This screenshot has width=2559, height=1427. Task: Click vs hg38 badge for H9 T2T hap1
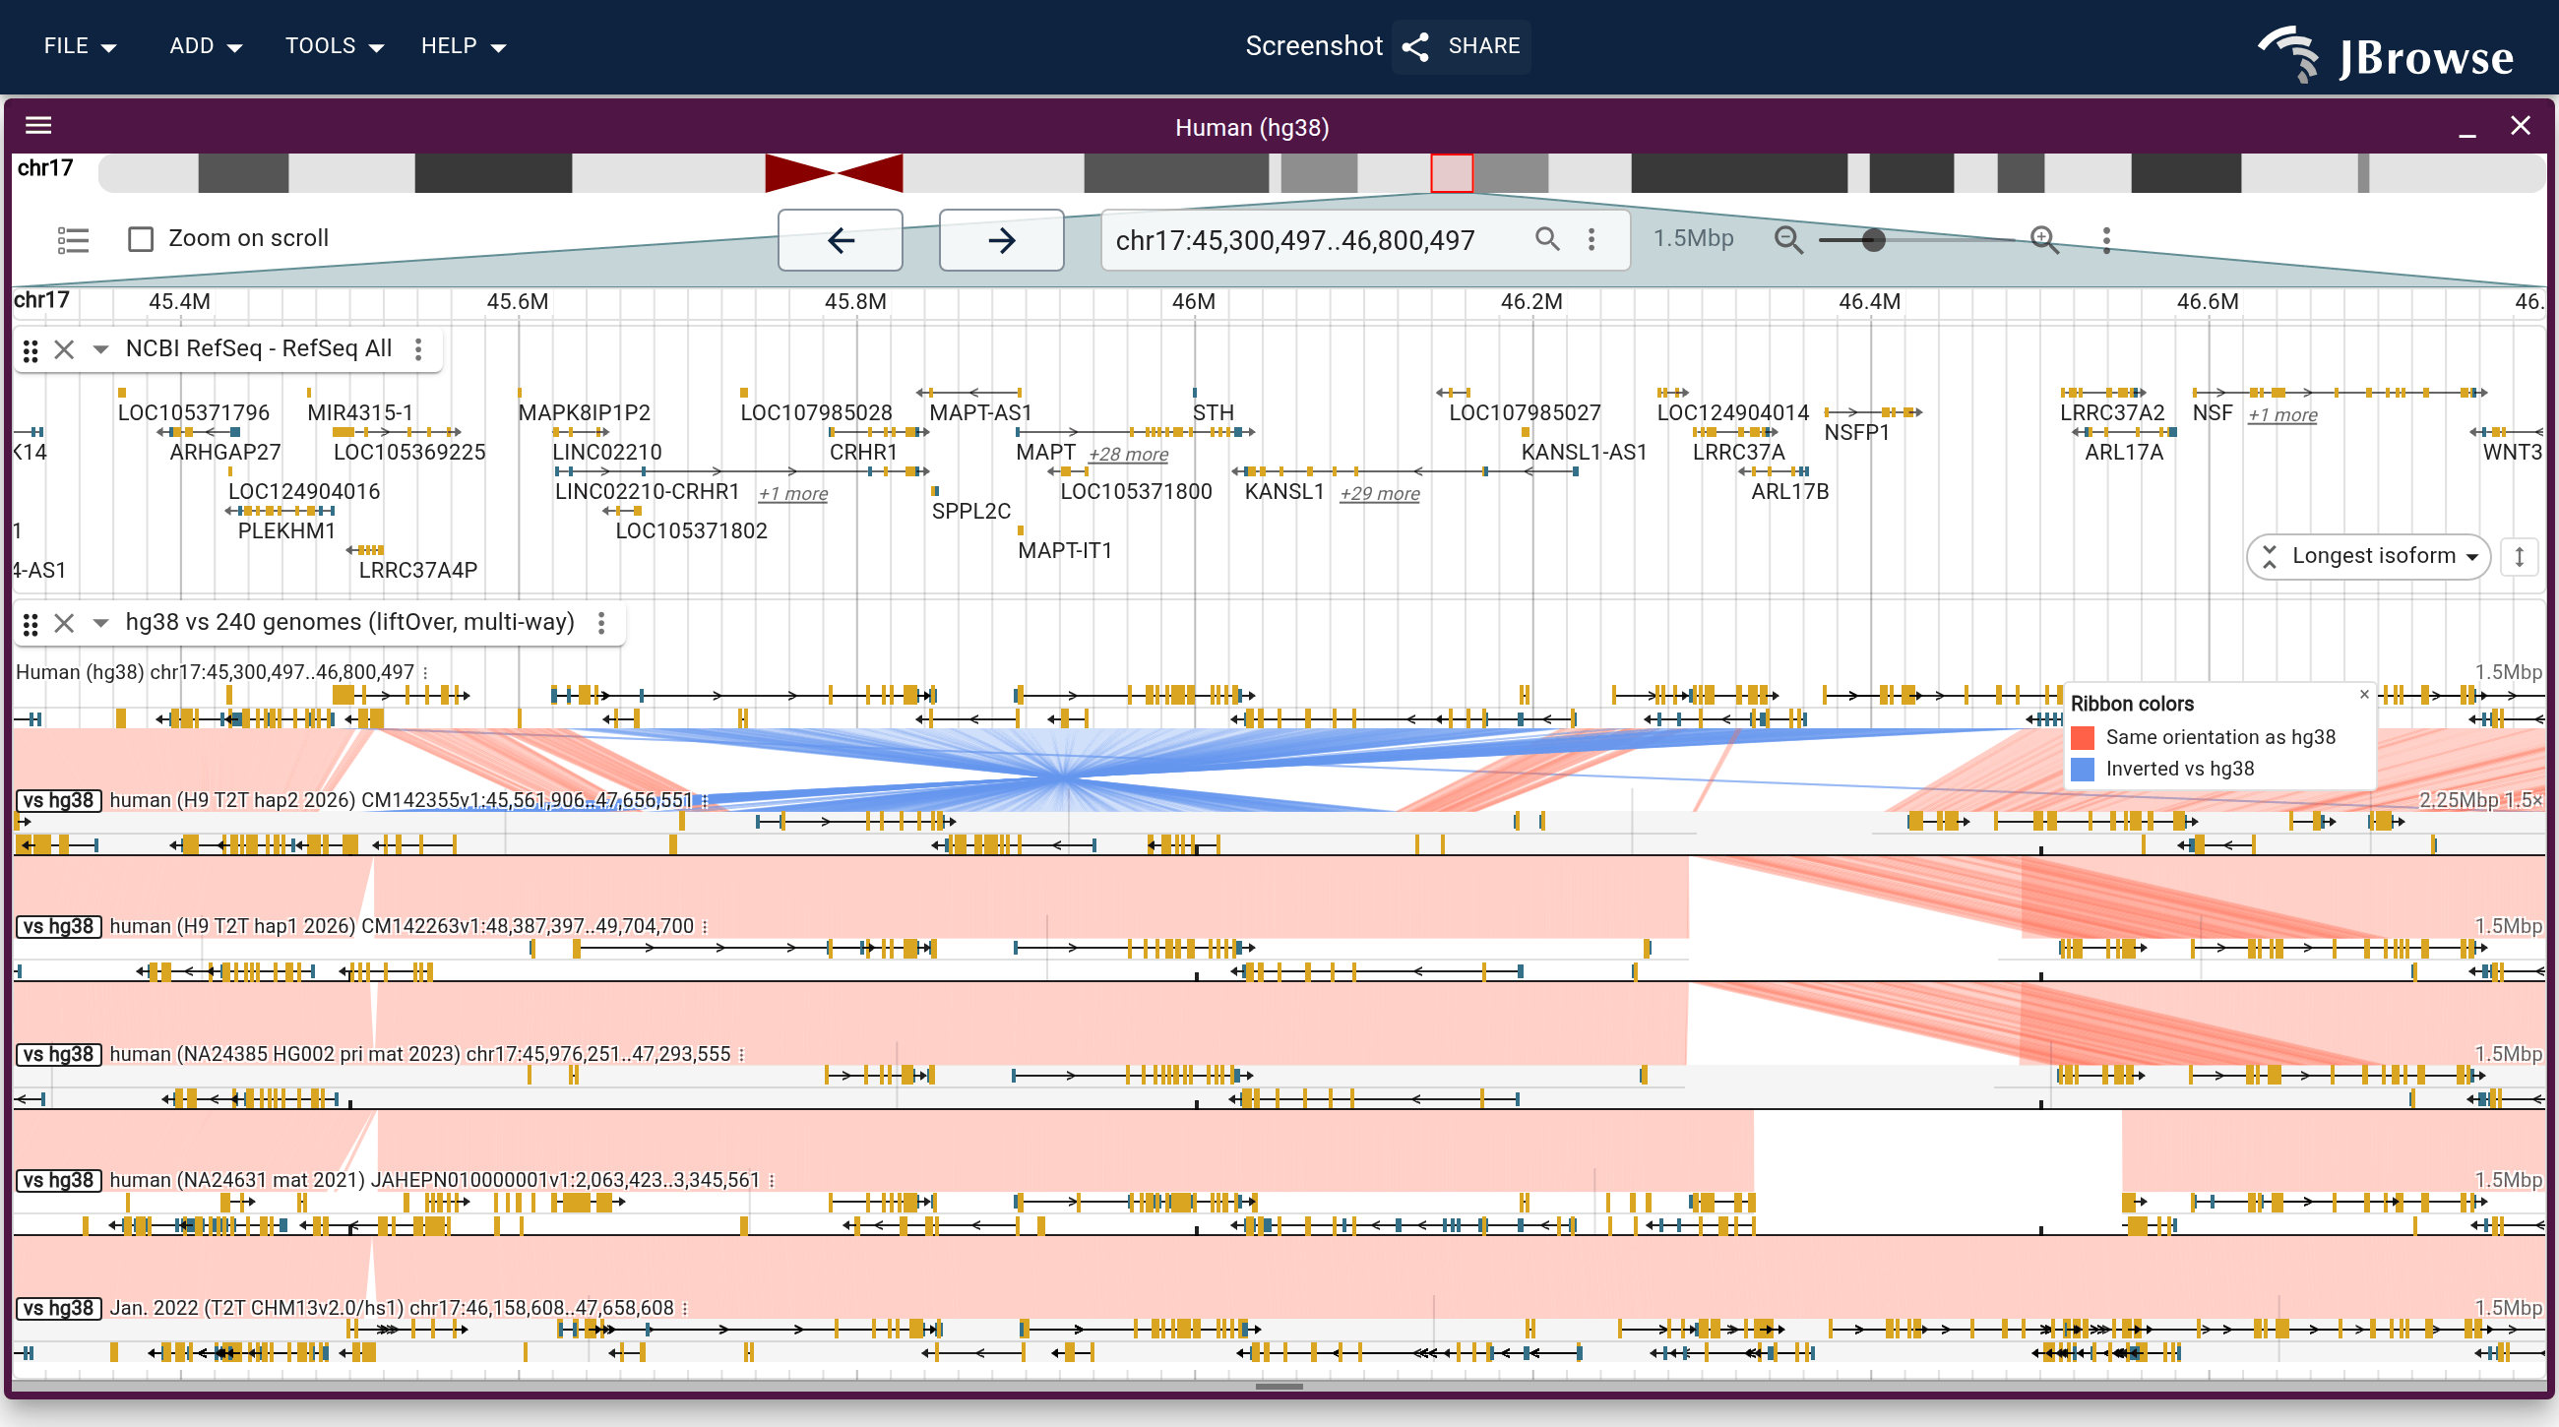(59, 926)
